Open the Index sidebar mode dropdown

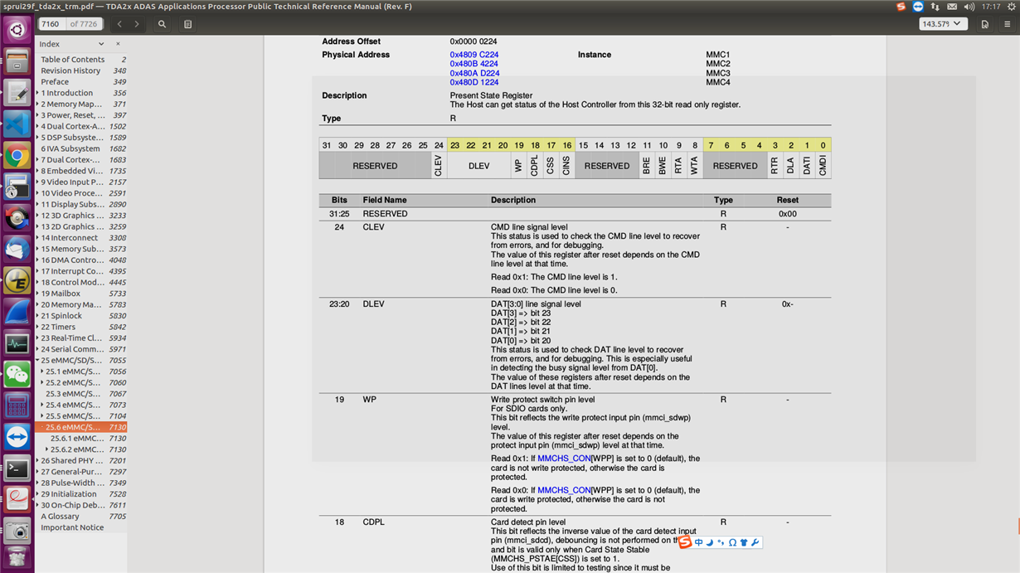click(101, 44)
